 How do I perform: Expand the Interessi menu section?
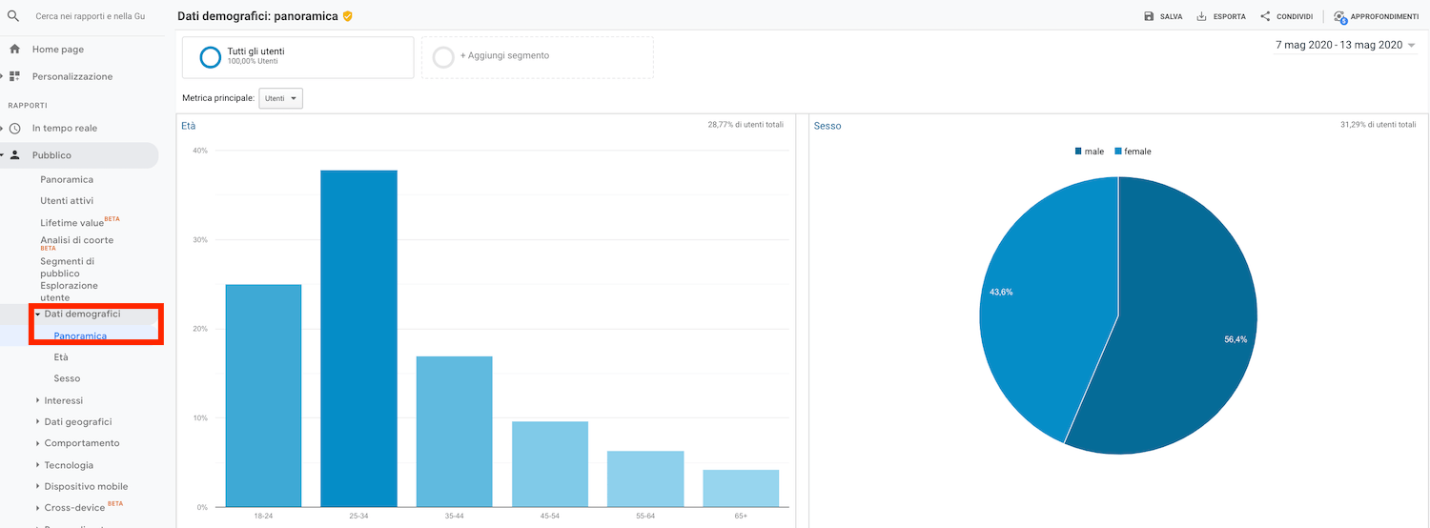point(63,400)
